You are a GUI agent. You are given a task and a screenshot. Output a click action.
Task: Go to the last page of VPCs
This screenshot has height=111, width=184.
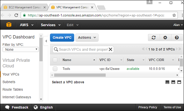(180, 49)
